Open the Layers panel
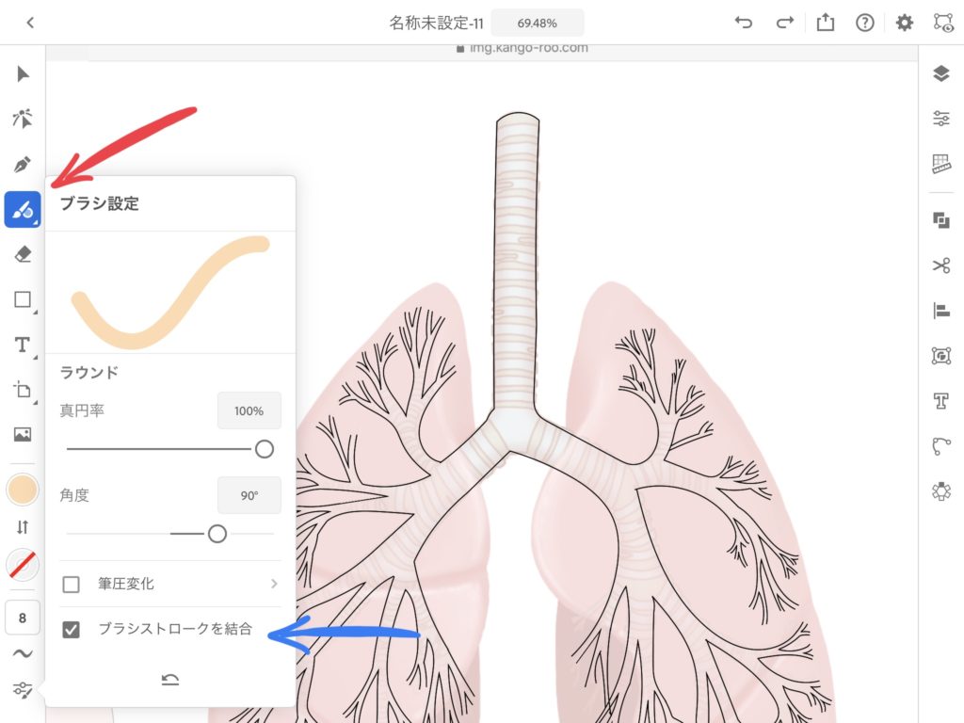This screenshot has height=723, width=964. 941,73
